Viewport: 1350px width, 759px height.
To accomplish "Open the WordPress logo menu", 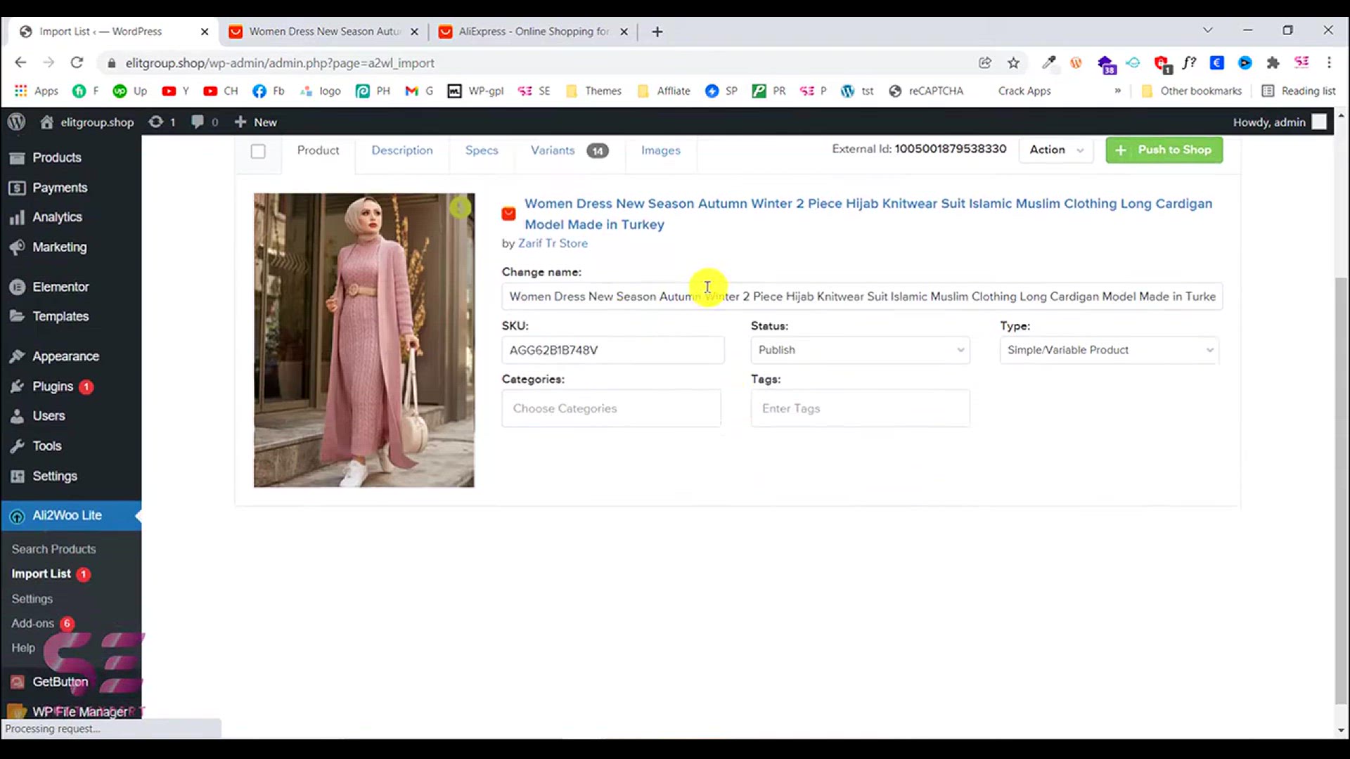I will click(x=17, y=122).
